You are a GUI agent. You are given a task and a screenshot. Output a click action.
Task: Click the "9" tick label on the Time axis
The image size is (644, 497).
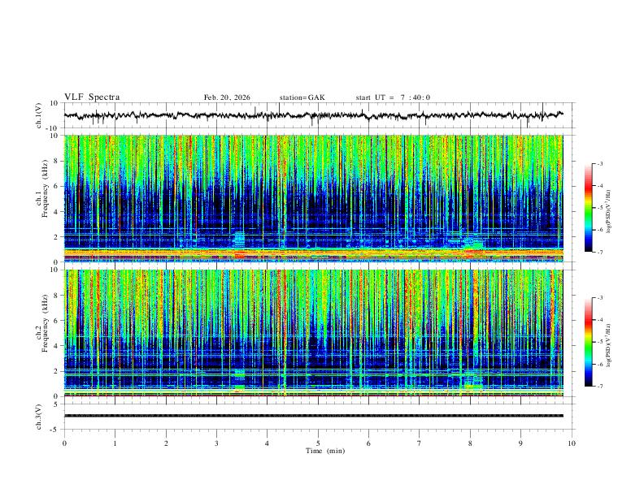[x=520, y=443]
